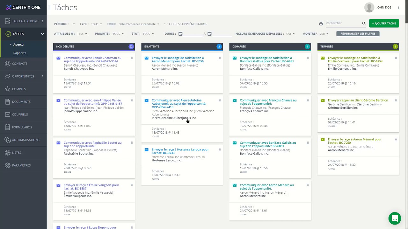Open the three-dot menu beside John Doe
The image size is (408, 229).
(398, 7)
